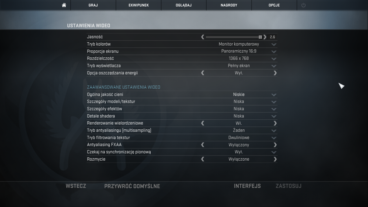Image resolution: width=368 pixels, height=207 pixels.
Task: Click the Niska value for Szczegóły modeli/tekstur
Action: 239,101
